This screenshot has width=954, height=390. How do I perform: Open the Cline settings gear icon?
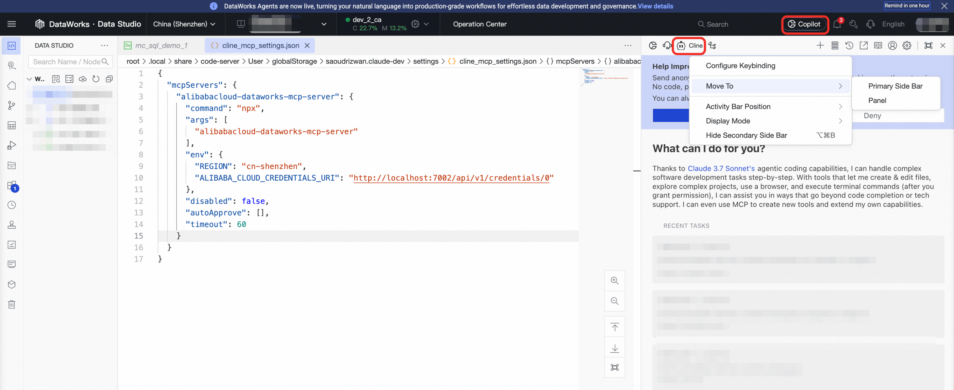pos(907,45)
